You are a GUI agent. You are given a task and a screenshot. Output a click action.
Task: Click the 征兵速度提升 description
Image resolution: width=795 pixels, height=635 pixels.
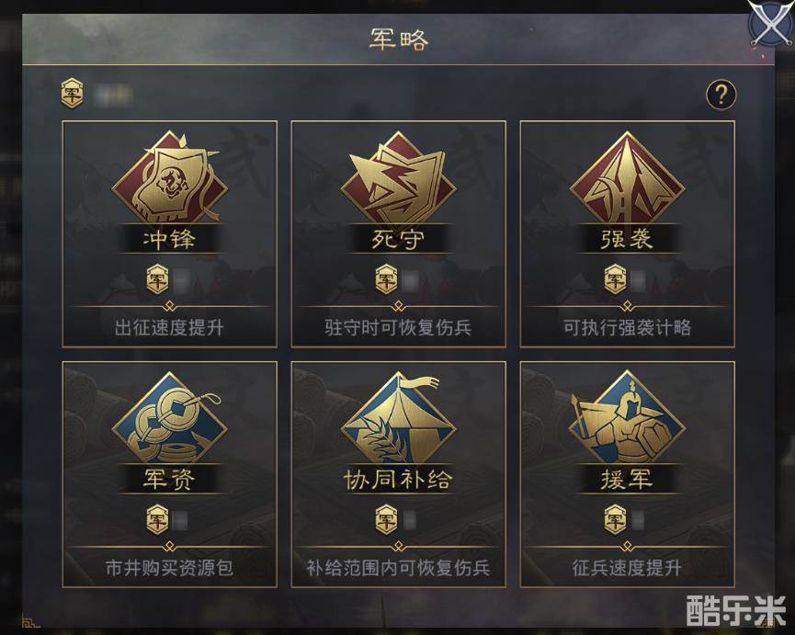pos(628,568)
